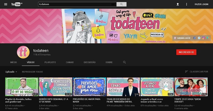
Task: Open the Nah Cardoso Cocielo Kefera thumbnail
Action: [191, 87]
